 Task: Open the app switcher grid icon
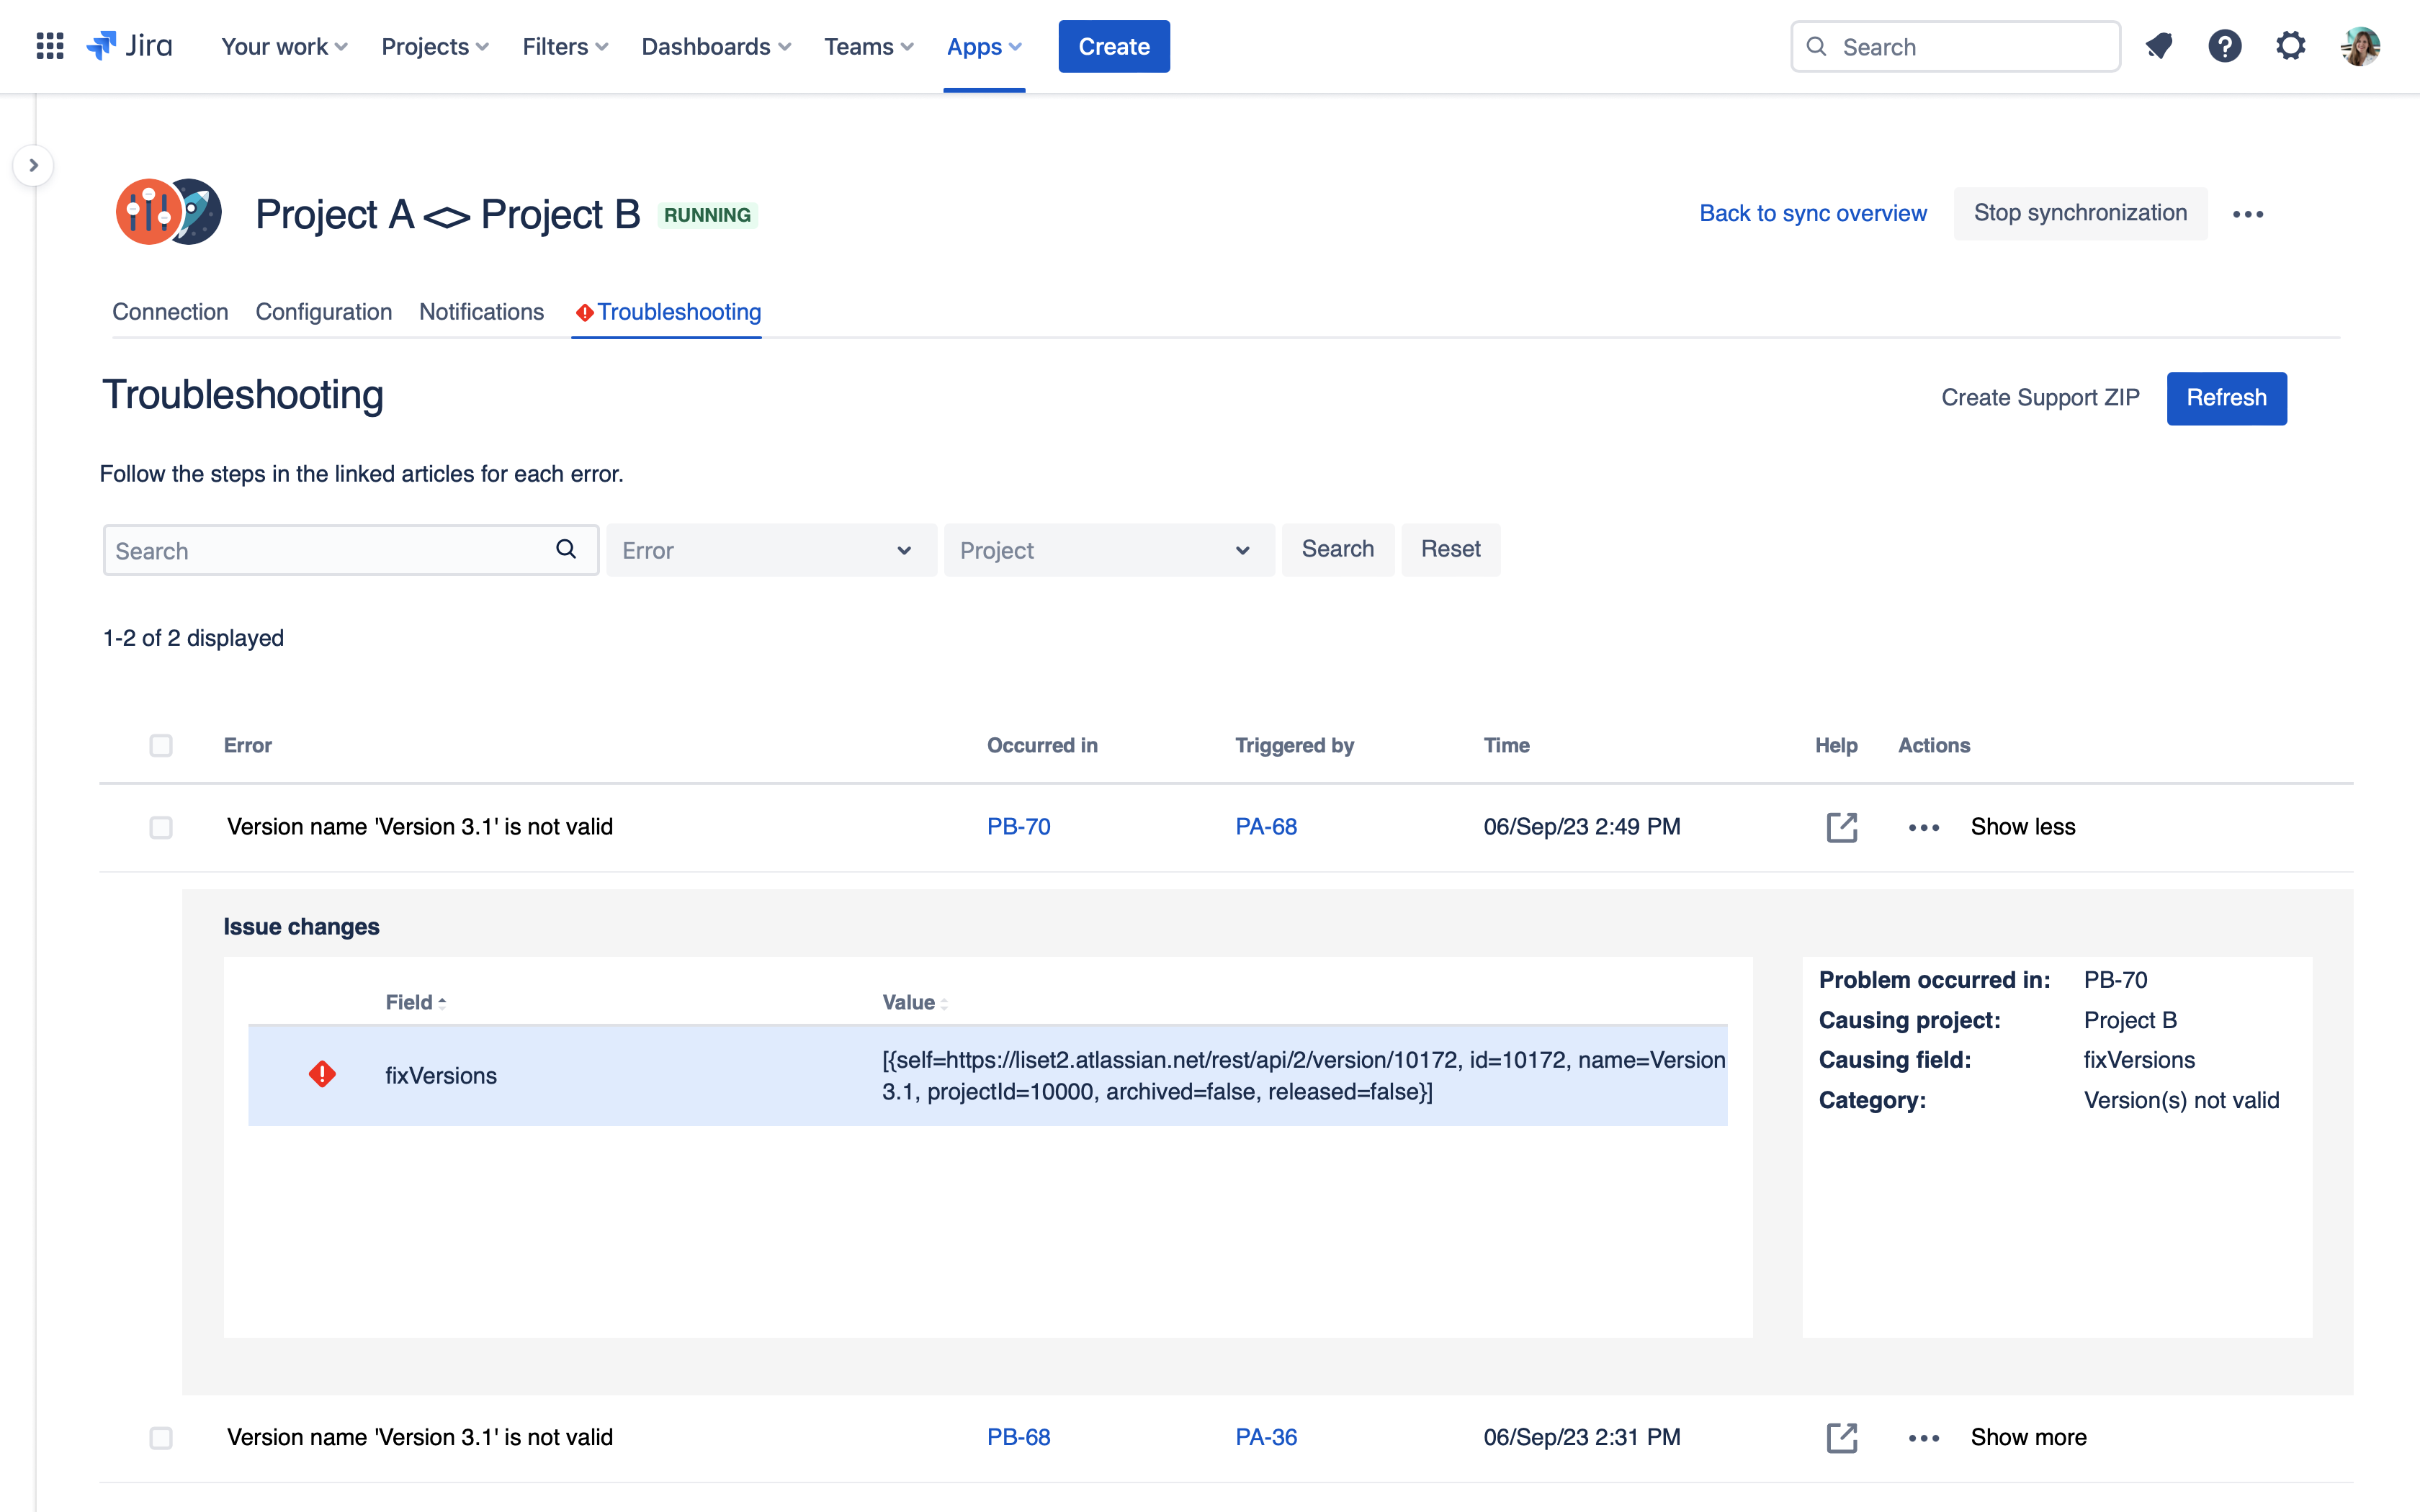(49, 46)
